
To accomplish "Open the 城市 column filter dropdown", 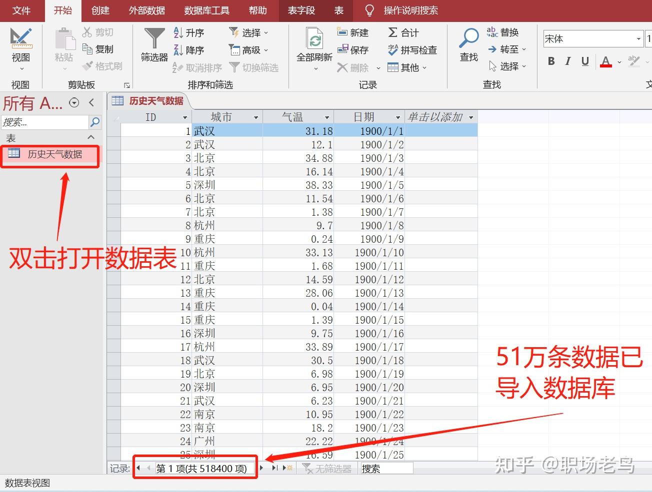I will click(256, 116).
